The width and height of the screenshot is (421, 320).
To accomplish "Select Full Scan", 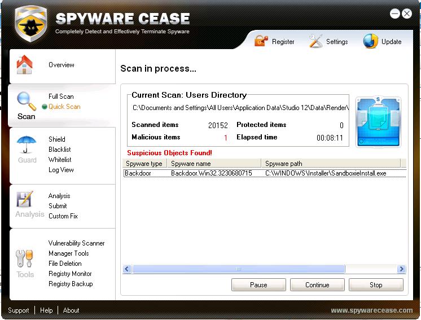I will pyautogui.click(x=61, y=97).
